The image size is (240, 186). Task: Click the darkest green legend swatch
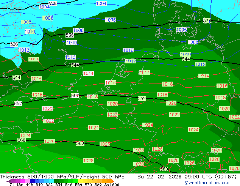(56, 181)
